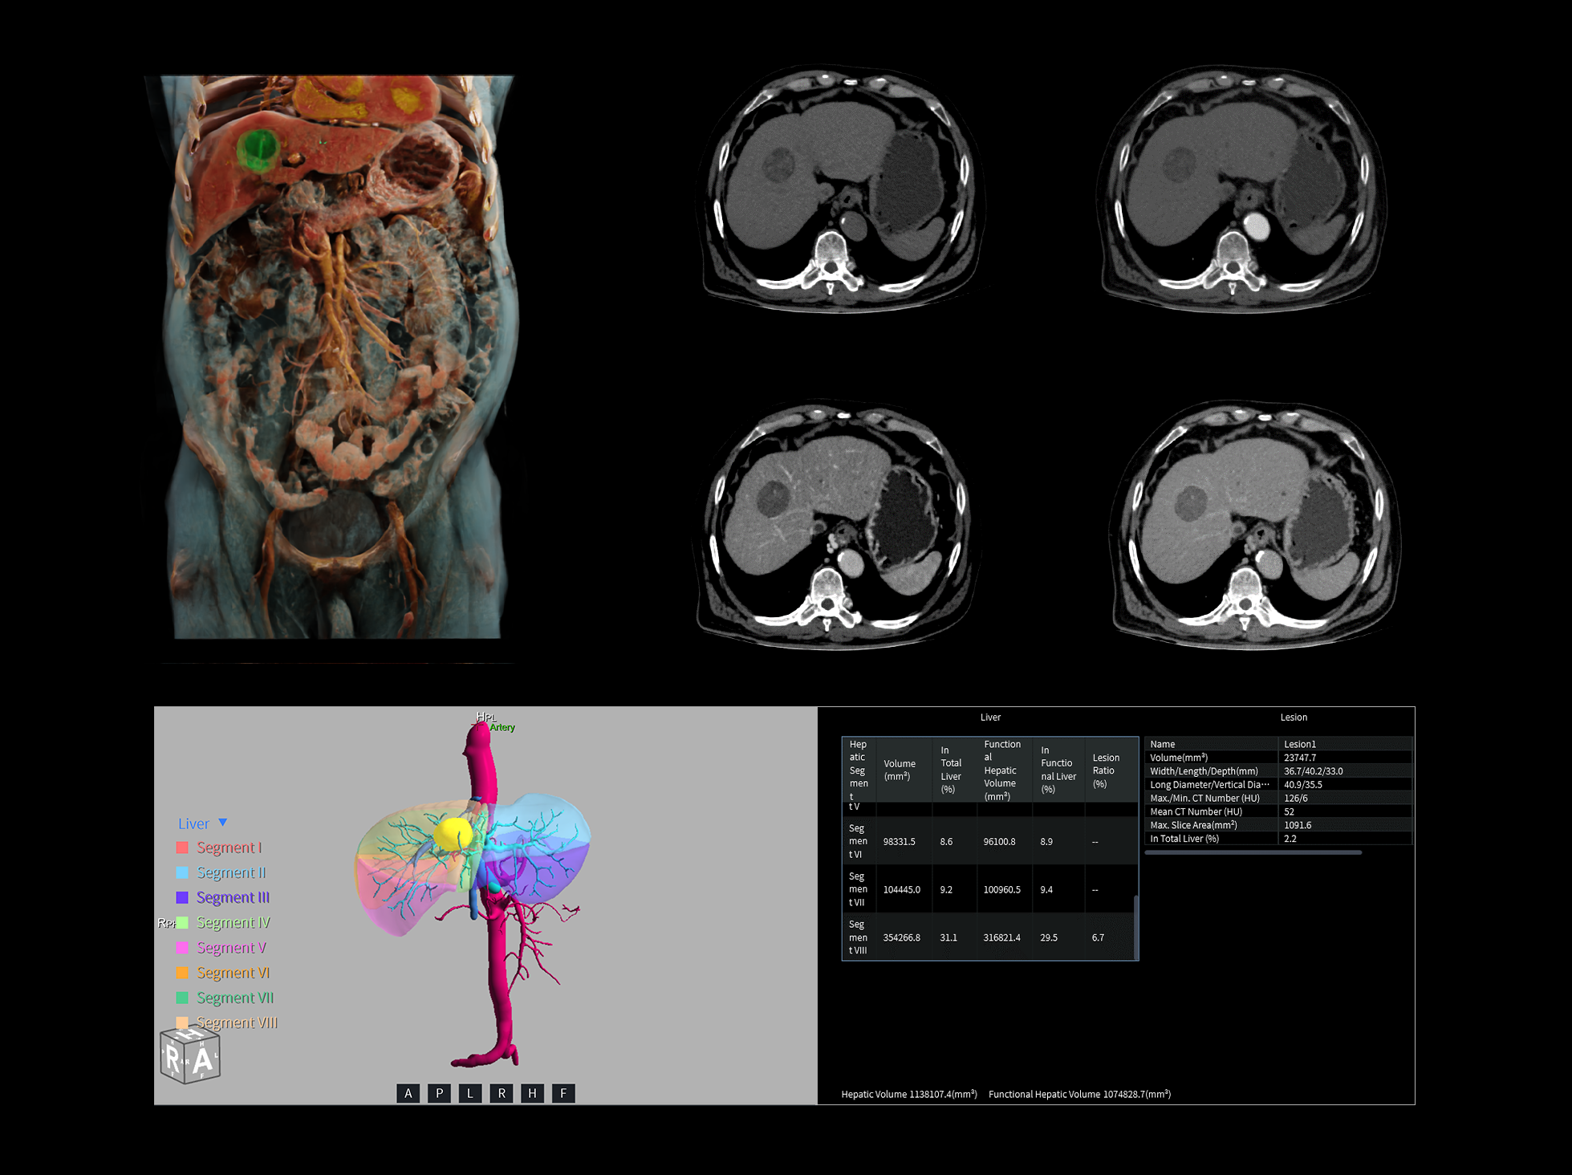This screenshot has height=1175, width=1572.
Task: Select the Lesion table heading
Action: pos(1294,718)
